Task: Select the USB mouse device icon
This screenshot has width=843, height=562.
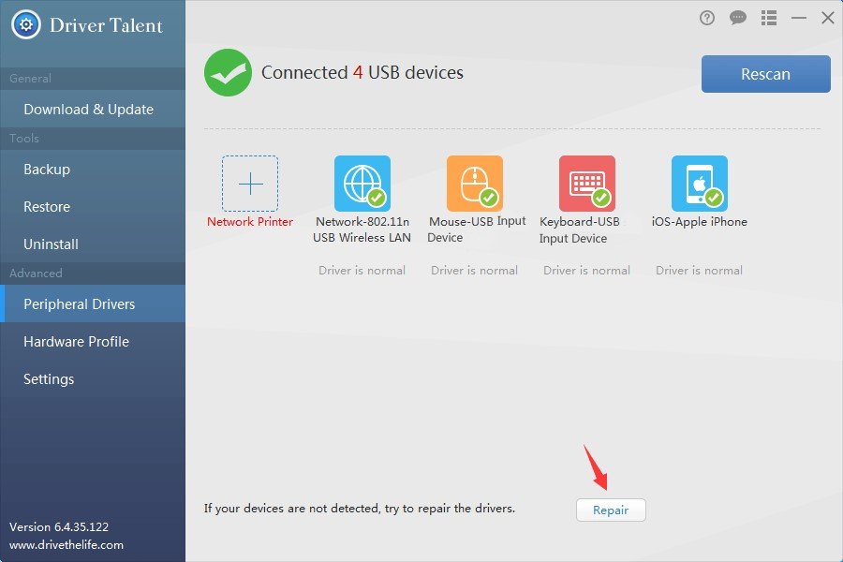Action: tap(475, 184)
